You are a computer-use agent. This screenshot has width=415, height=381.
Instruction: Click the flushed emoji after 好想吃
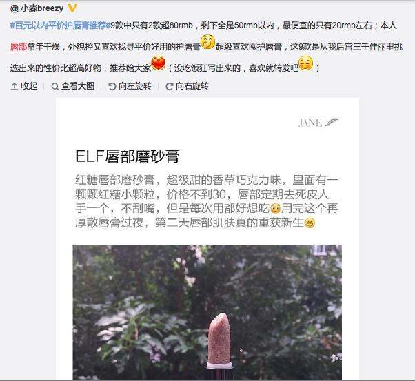[x=275, y=209]
